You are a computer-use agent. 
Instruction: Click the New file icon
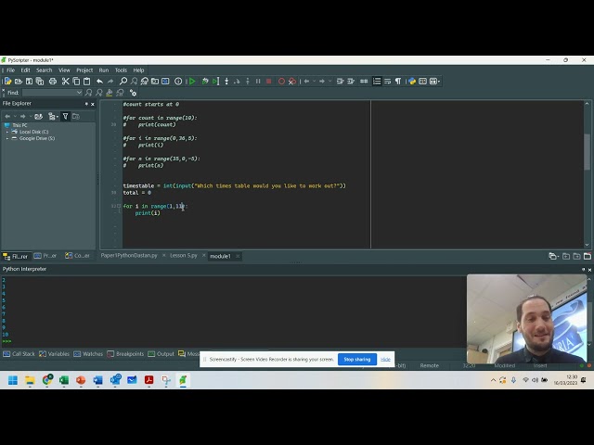7,81
